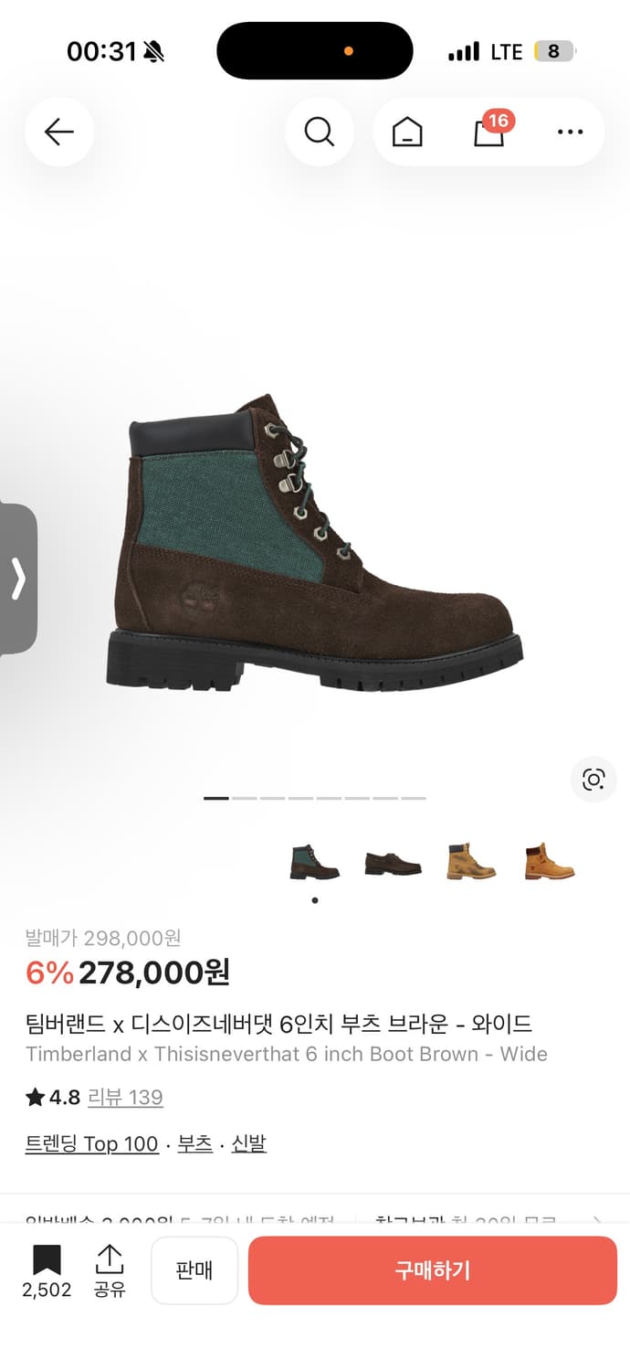
Task: Open the bag with 16 badge
Action: click(x=490, y=132)
